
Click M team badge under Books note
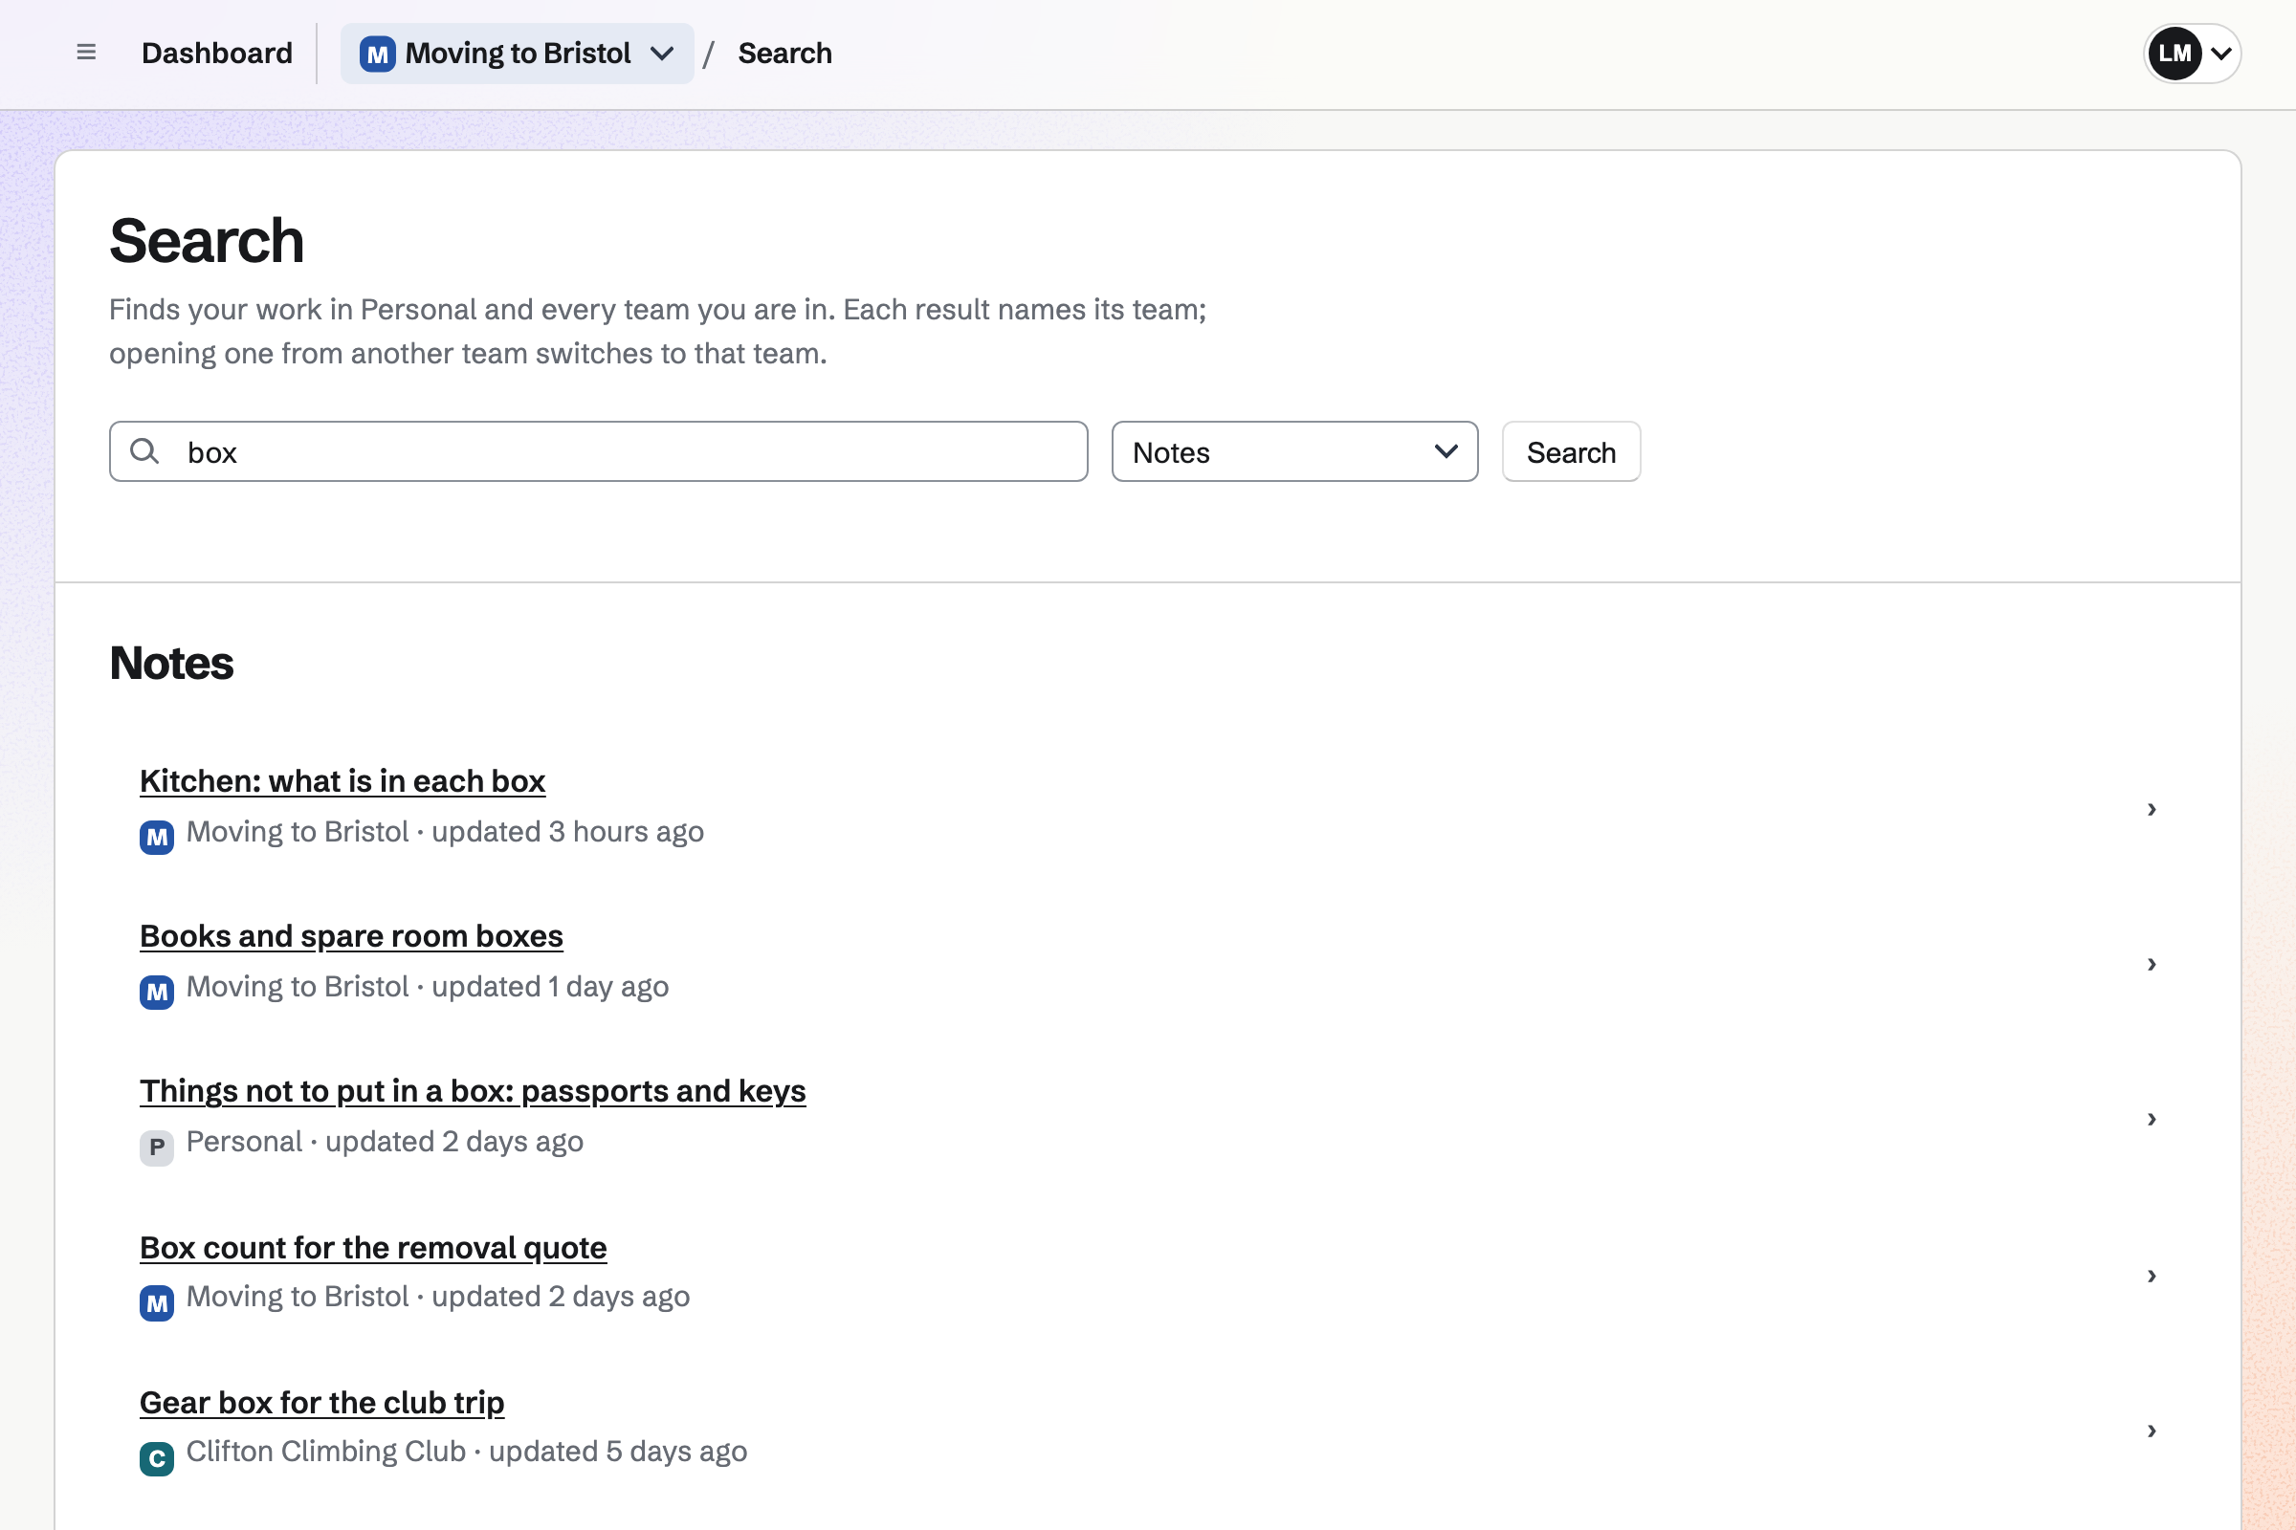[156, 993]
